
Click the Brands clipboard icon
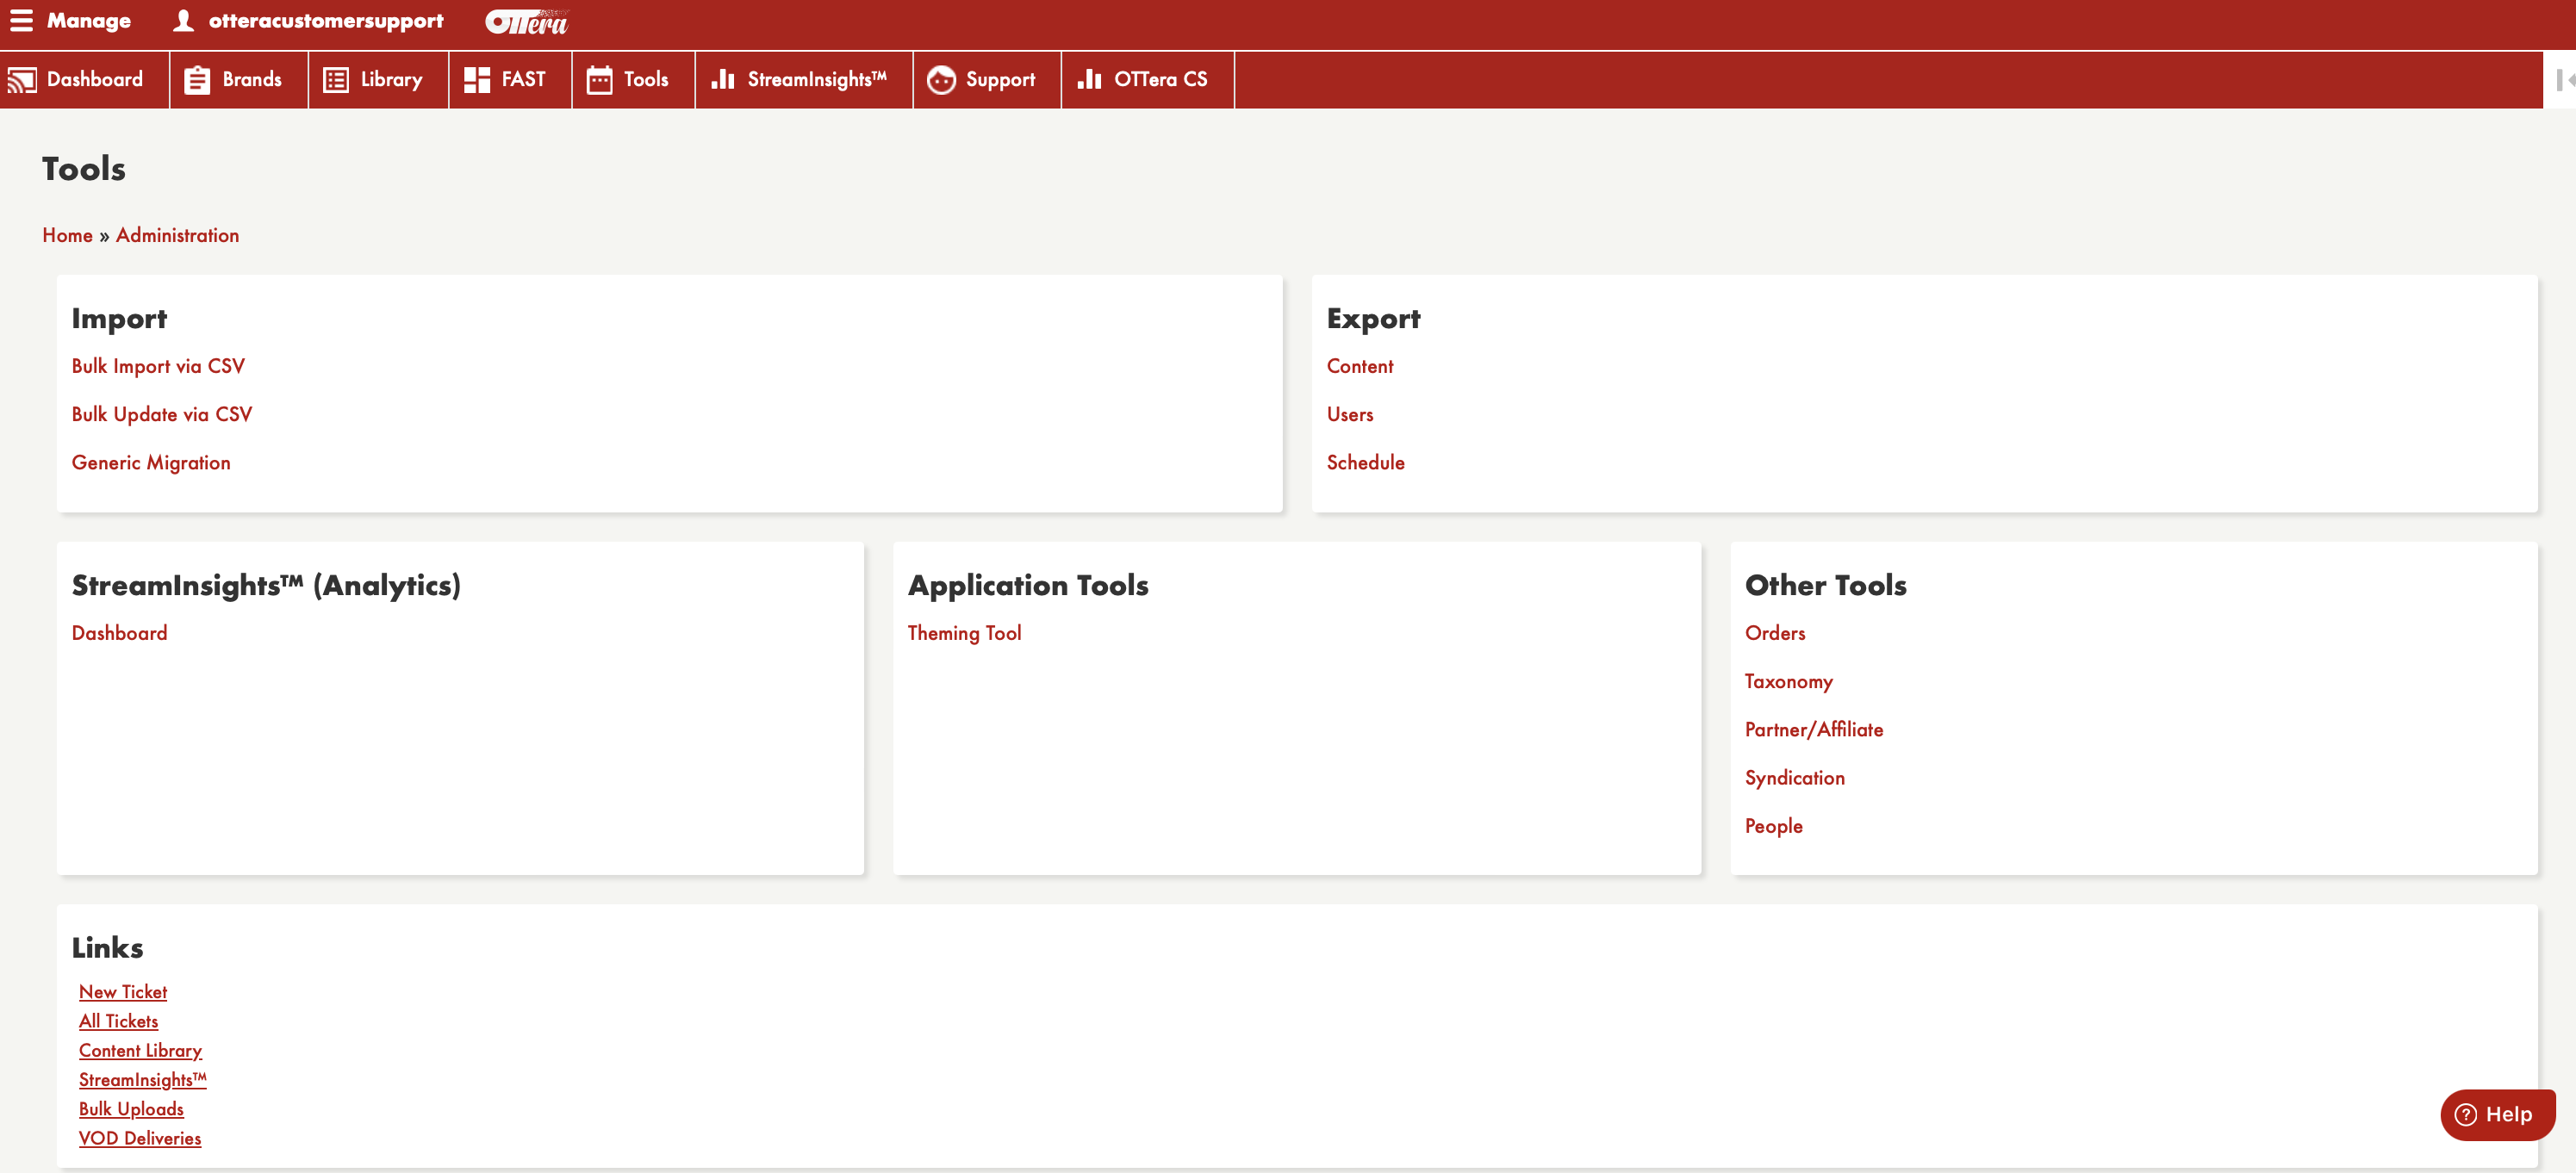tap(197, 80)
